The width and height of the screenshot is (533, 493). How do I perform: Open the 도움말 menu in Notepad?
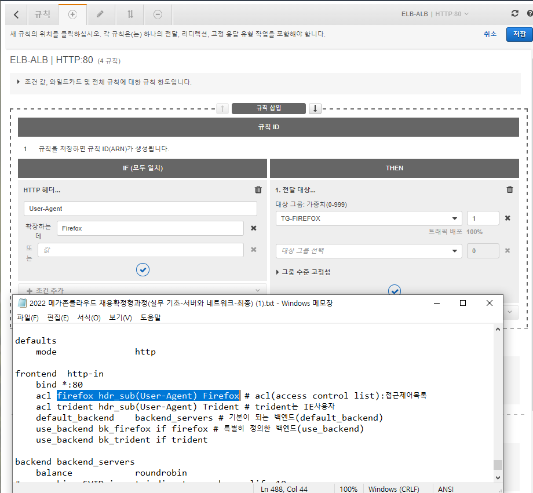150,317
